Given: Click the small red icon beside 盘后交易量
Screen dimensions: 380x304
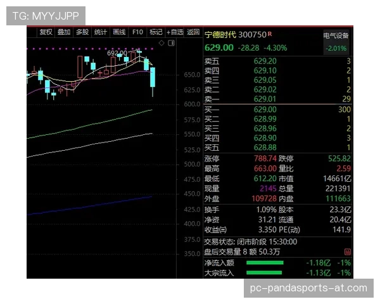Looking at the screenshot, I should [x=348, y=252].
